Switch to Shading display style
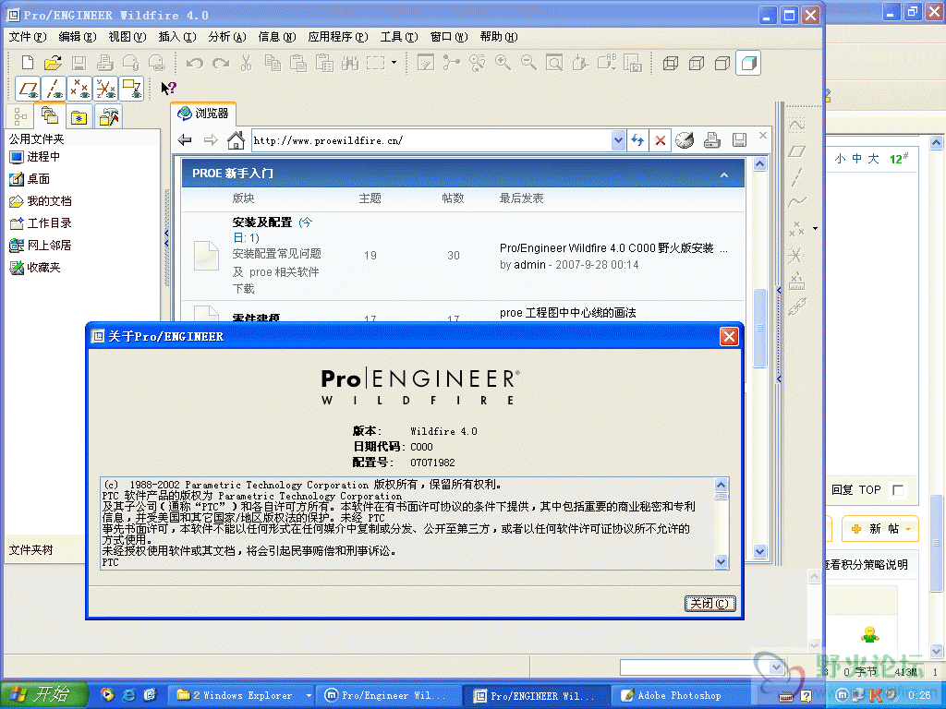Screen dimensions: 946x709 click(748, 63)
